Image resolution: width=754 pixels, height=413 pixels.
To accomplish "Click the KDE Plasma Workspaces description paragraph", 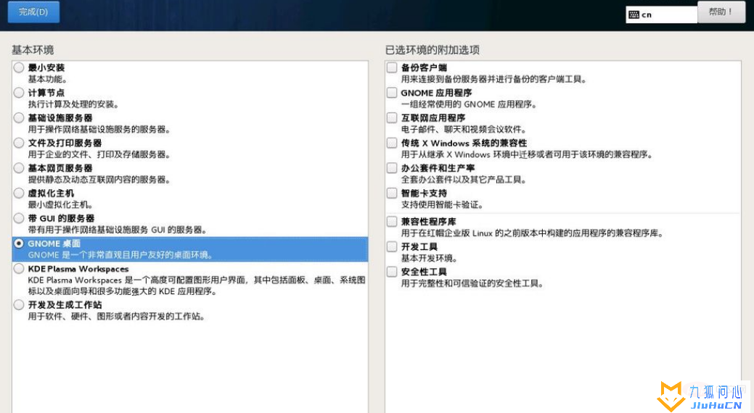I will tap(197, 285).
